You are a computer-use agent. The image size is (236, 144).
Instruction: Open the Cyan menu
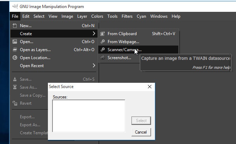coord(141,16)
